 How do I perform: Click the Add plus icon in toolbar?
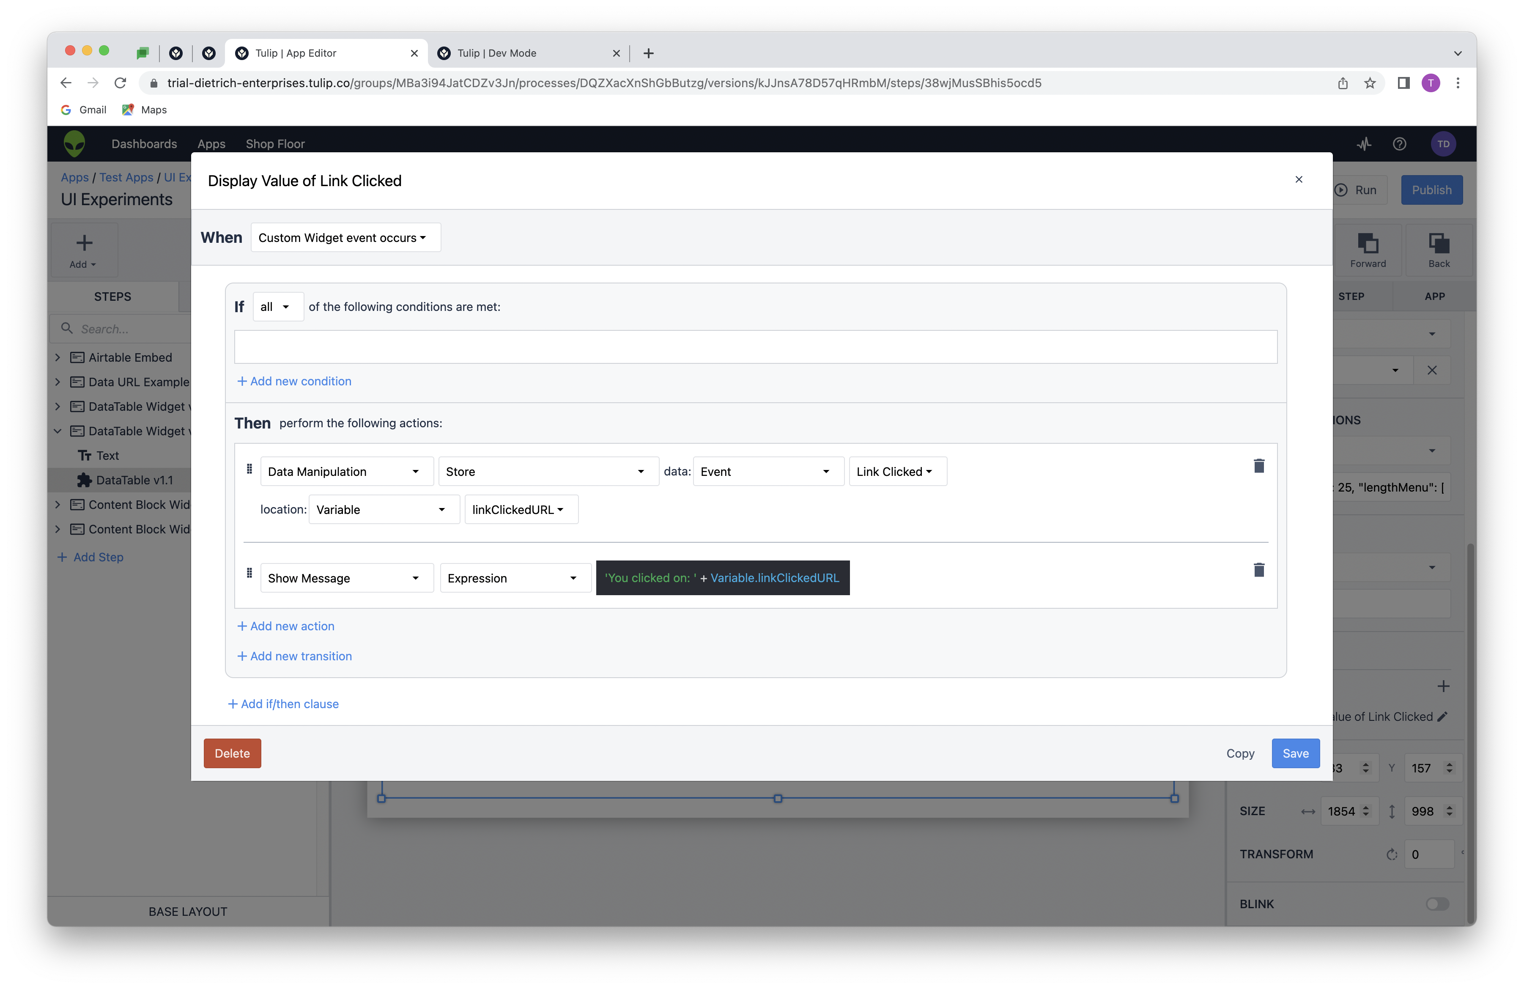click(84, 243)
